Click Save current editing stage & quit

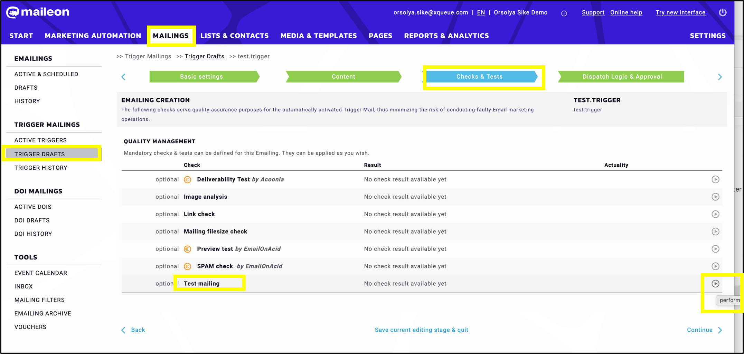(422, 330)
